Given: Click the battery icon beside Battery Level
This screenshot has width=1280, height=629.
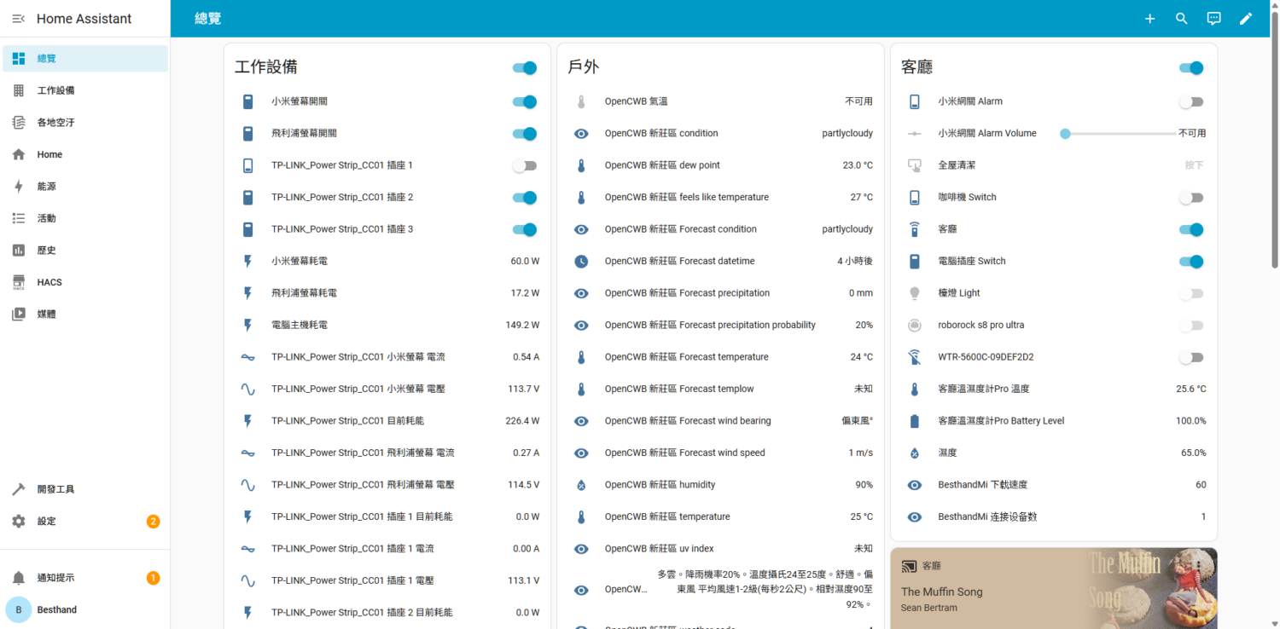Looking at the screenshot, I should point(915,421).
